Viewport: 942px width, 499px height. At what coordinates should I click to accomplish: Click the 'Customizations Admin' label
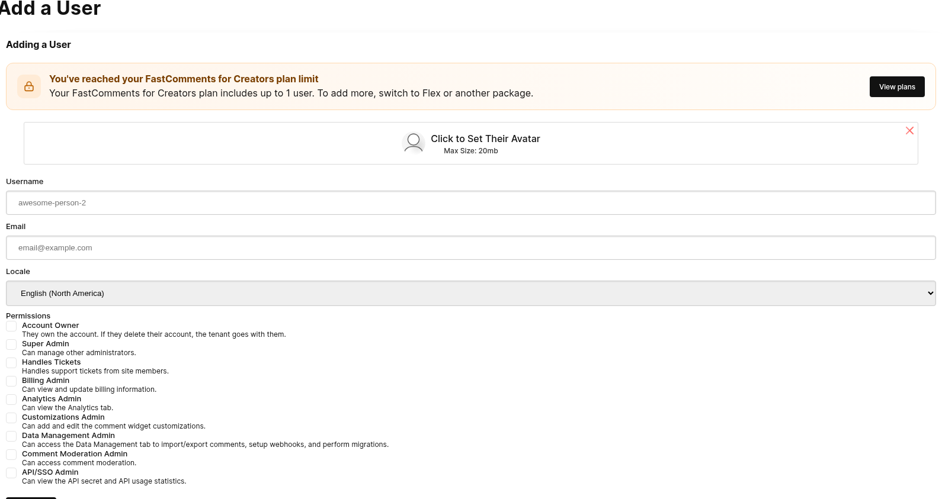tap(63, 417)
